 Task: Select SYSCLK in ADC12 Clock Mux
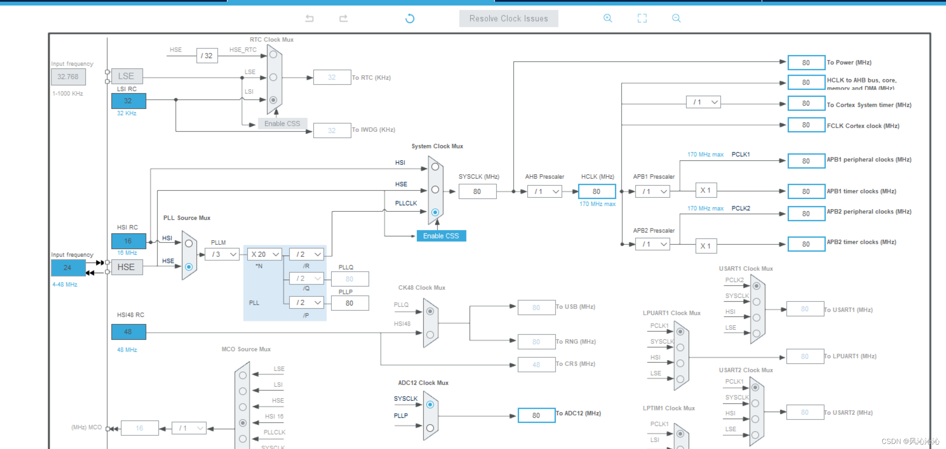pos(430,405)
